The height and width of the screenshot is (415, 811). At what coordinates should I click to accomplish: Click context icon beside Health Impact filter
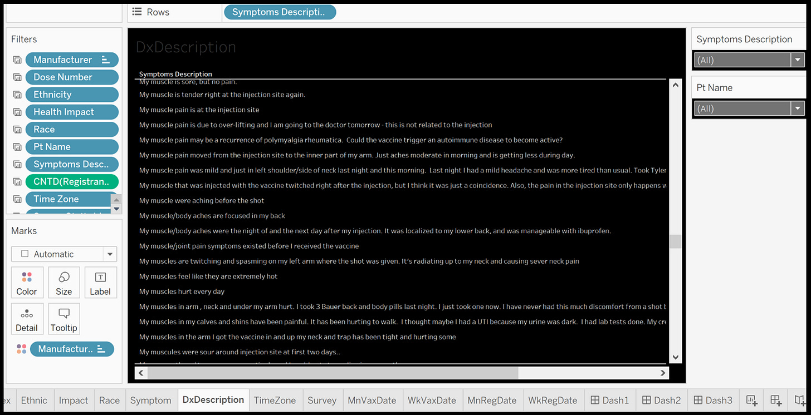(17, 112)
